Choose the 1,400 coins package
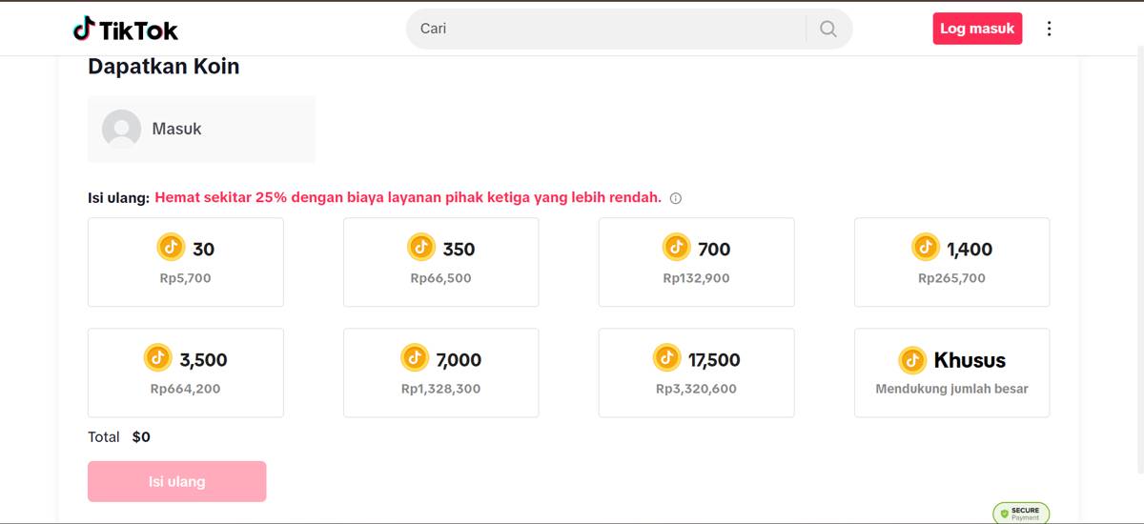 [951, 262]
